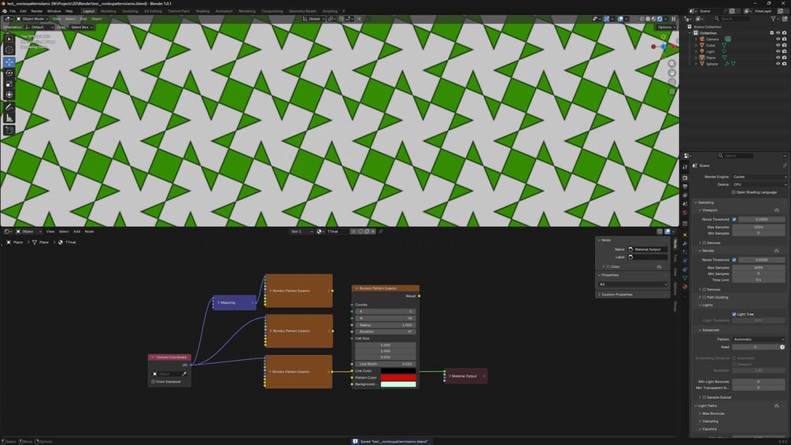Select the Move tool in viewport toolbar

(x=9, y=61)
